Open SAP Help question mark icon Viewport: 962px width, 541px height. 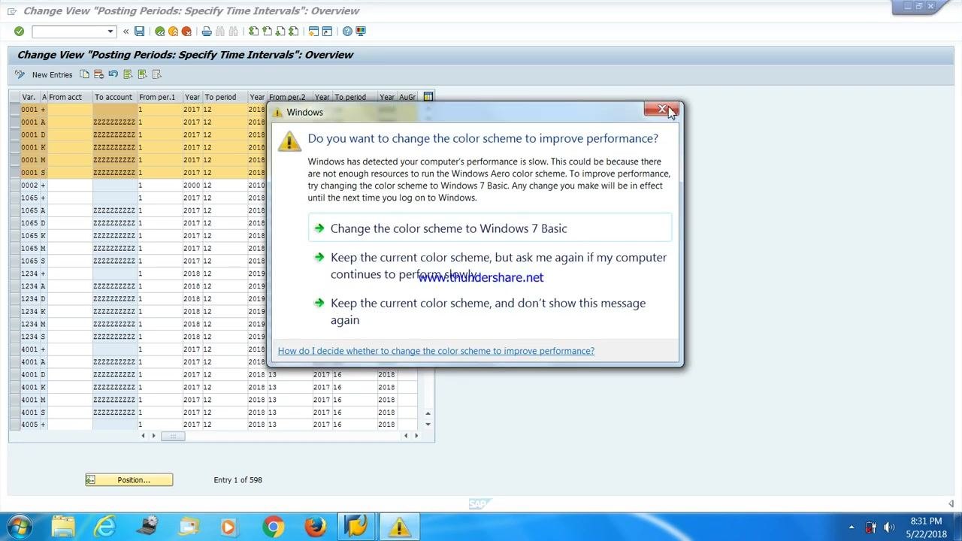(x=347, y=31)
